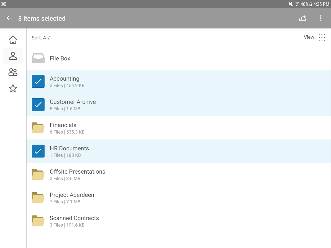Tap the "3 items selected" title

point(42,19)
